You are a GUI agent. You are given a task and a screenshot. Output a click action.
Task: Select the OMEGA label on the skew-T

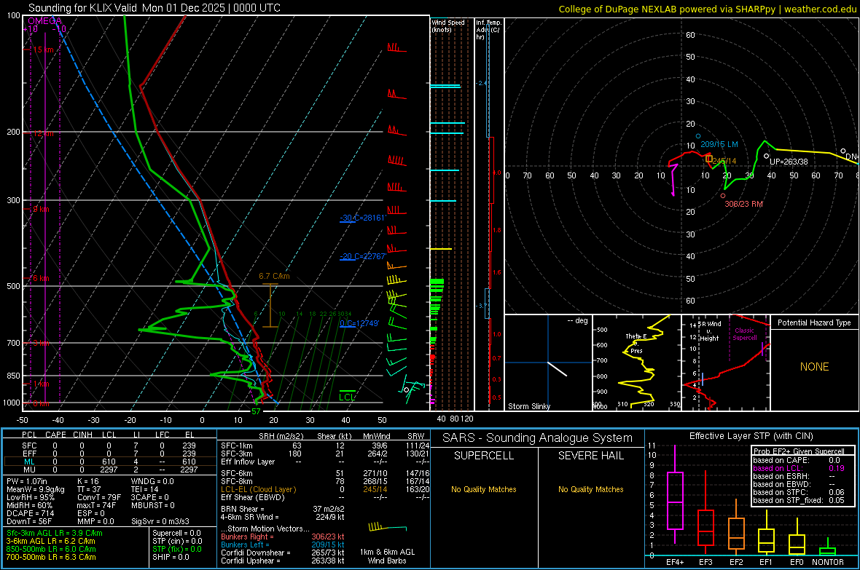tap(45, 21)
